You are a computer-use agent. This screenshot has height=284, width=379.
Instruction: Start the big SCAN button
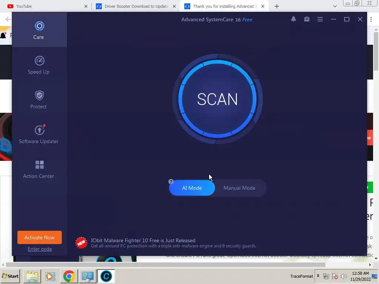click(x=217, y=99)
